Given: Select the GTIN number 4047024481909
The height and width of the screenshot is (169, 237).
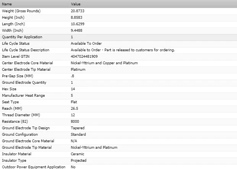Looking at the screenshot, I should 84,57.
